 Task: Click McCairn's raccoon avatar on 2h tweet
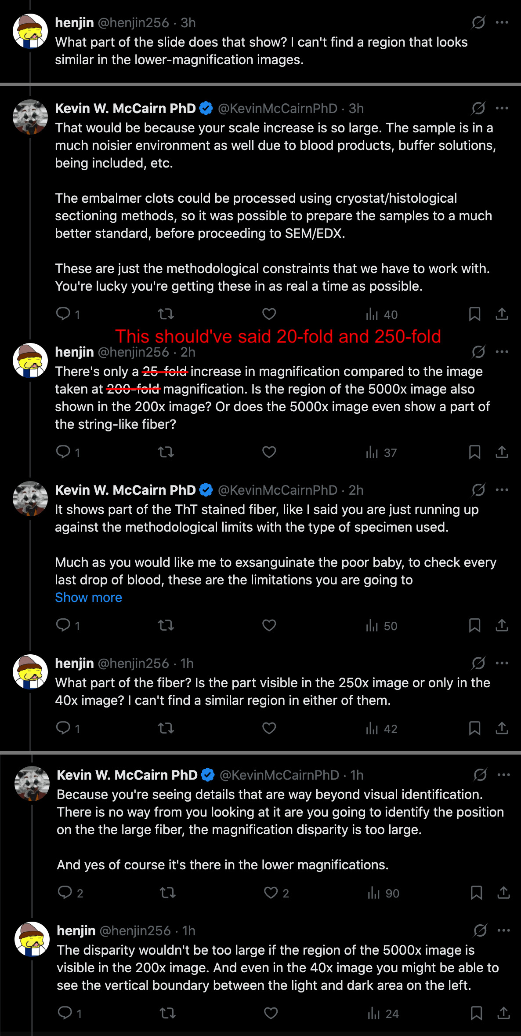click(30, 499)
